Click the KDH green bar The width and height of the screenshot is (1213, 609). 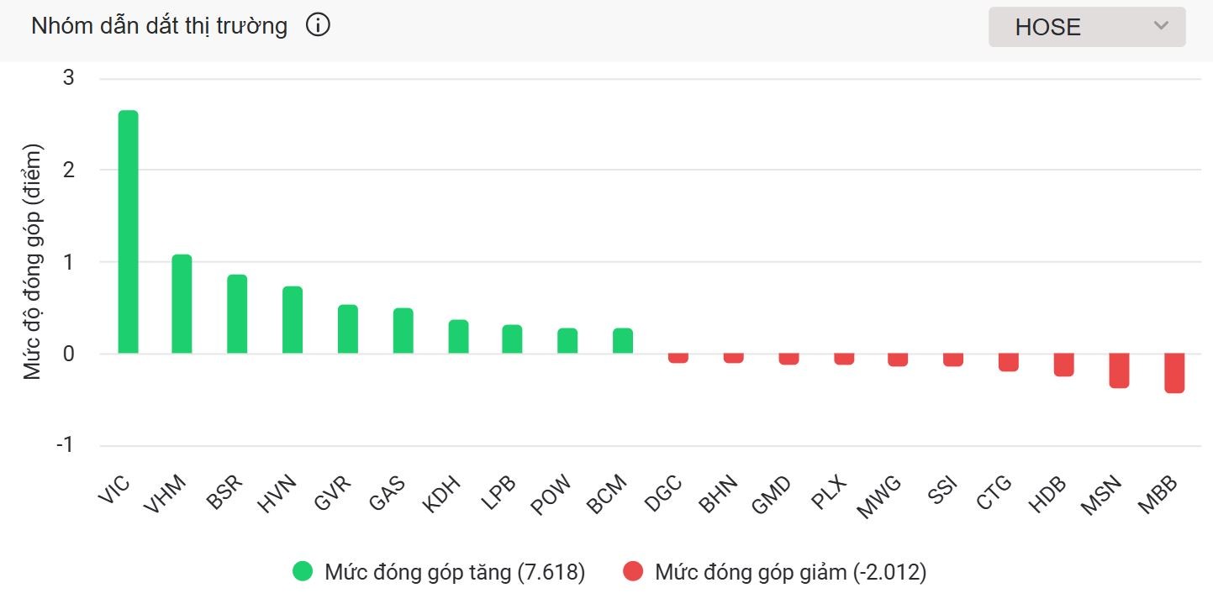point(458,337)
